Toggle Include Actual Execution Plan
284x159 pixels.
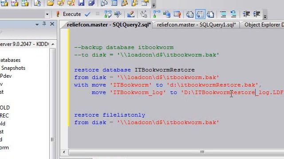[157, 14]
